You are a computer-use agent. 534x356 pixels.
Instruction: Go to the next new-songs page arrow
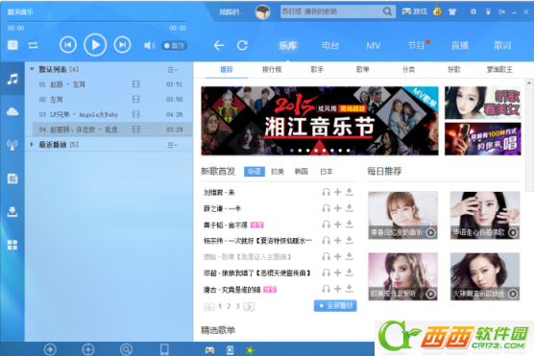[249, 307]
